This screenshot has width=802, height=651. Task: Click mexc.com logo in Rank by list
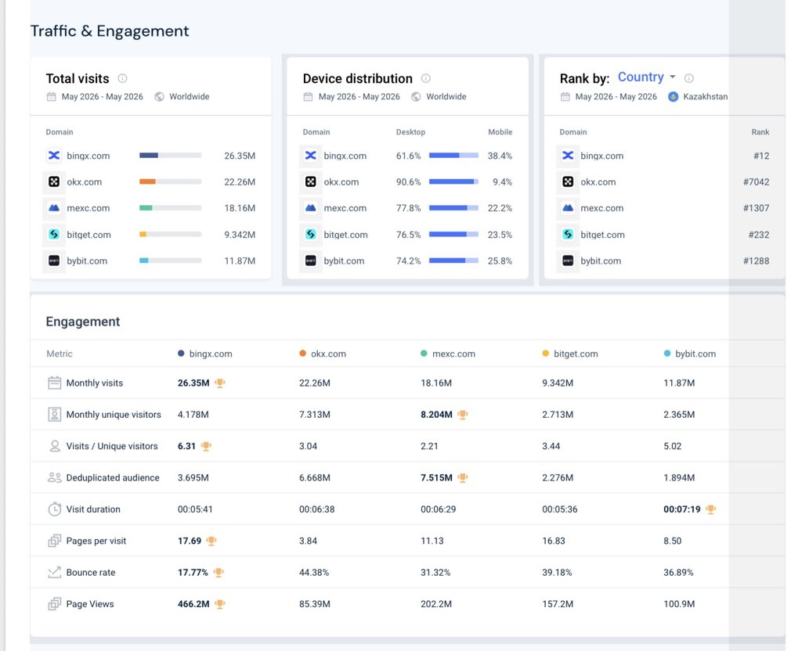(568, 208)
